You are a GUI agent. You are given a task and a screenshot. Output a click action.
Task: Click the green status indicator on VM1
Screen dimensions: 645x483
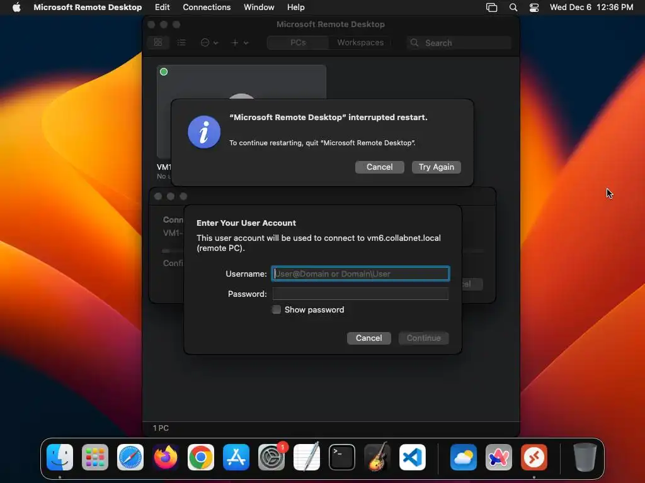(x=164, y=72)
